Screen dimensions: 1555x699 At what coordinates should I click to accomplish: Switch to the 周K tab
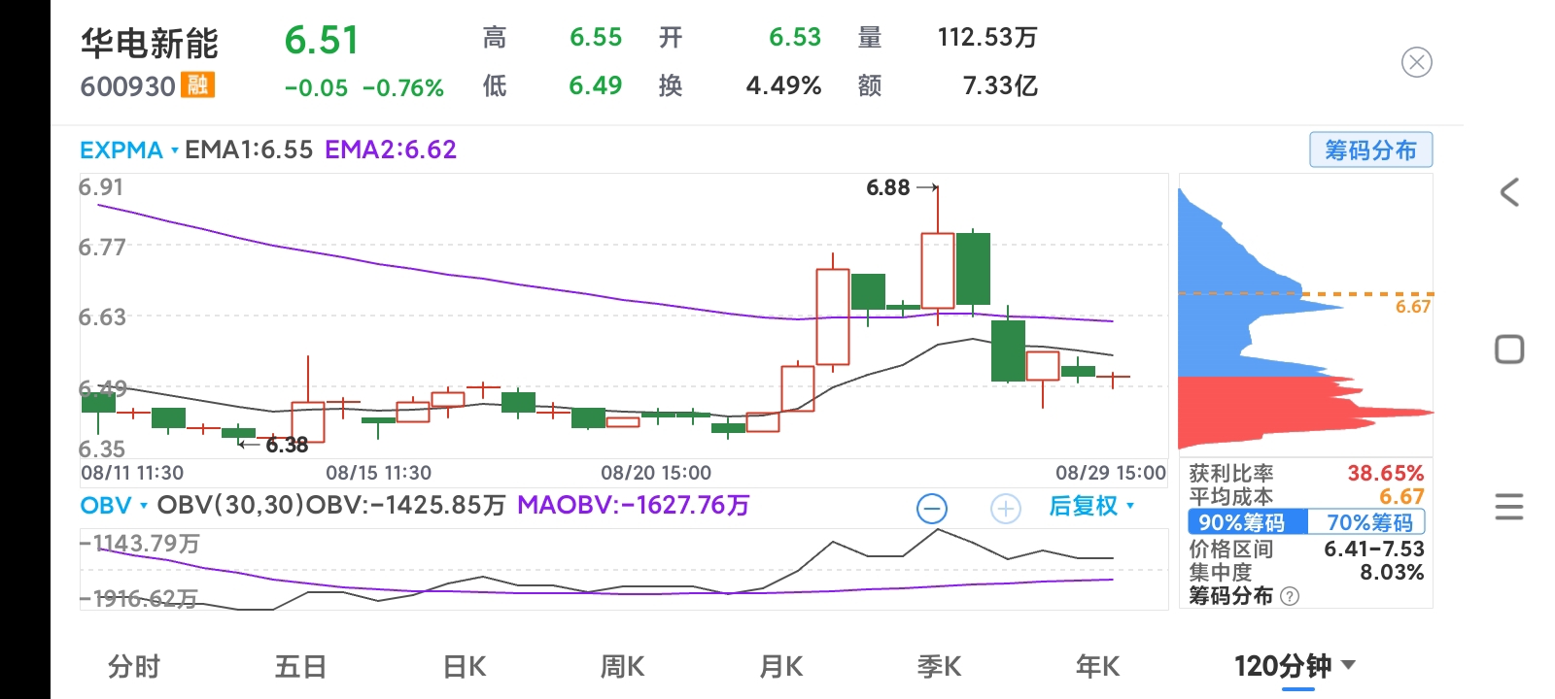pyautogui.click(x=623, y=667)
